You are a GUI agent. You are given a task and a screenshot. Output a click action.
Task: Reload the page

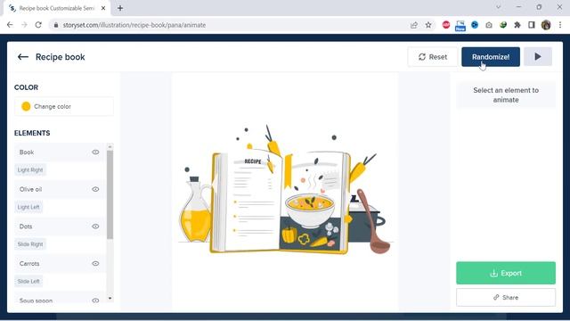point(38,25)
